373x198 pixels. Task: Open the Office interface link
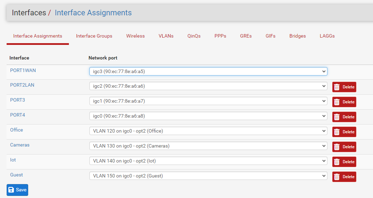coord(16,130)
